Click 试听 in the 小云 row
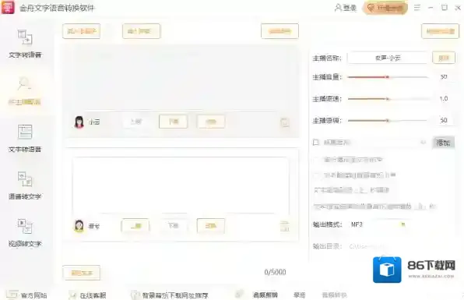Screen dimensions: 464x300 tap(211, 122)
